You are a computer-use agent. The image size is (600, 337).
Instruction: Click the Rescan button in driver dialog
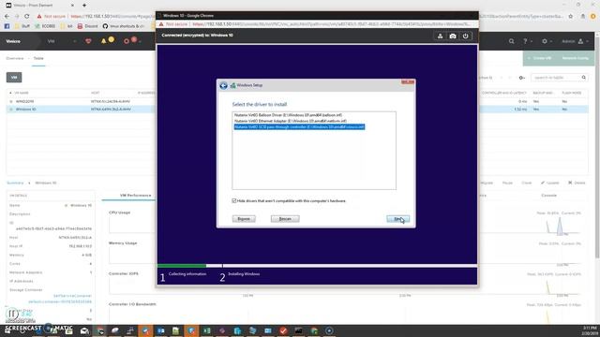(285, 219)
